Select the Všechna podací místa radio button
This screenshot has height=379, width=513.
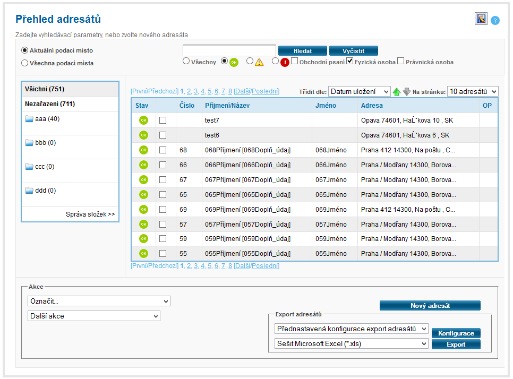[24, 63]
